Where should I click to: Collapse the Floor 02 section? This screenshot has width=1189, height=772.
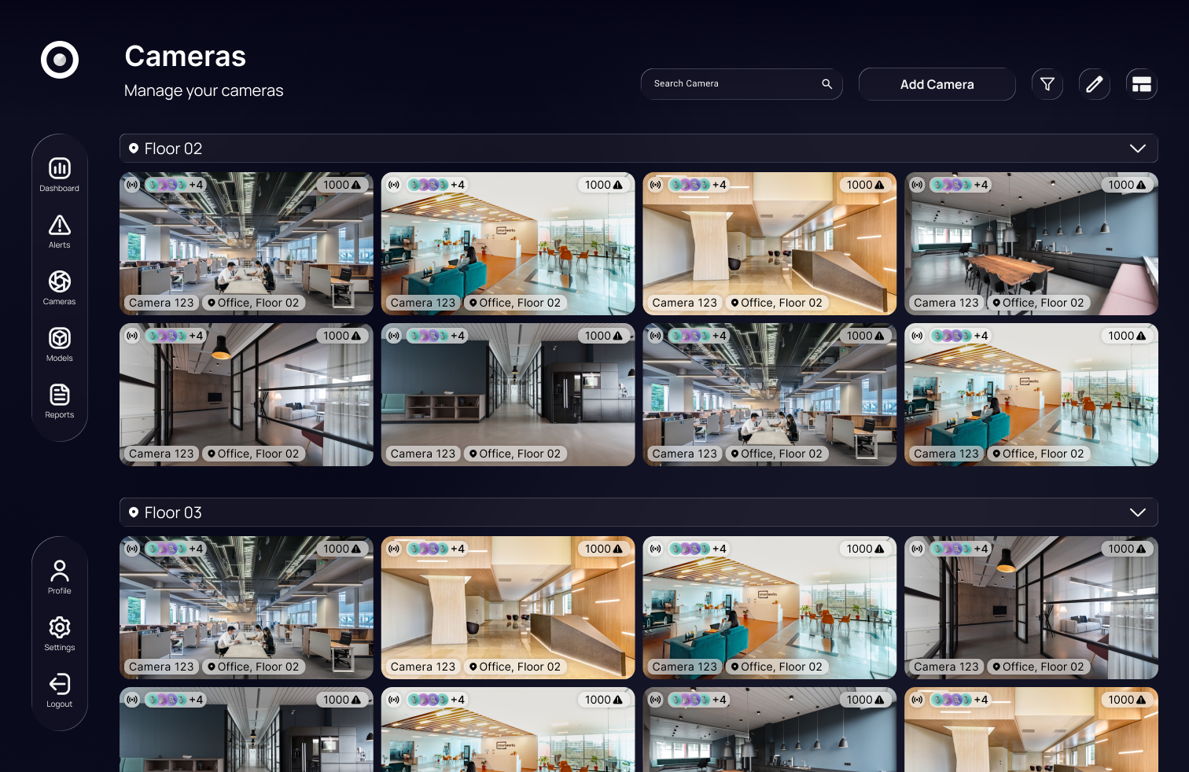(x=1137, y=148)
